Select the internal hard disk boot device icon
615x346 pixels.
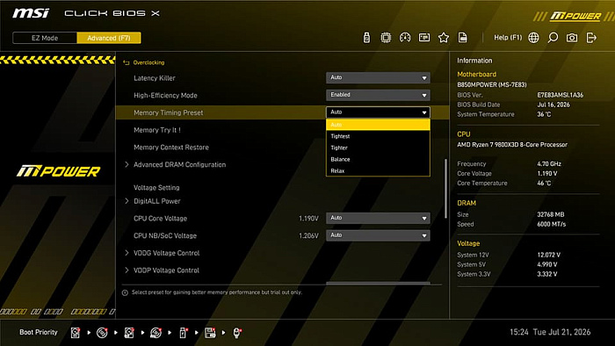click(x=76, y=333)
